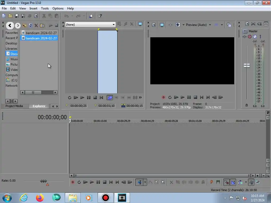Viewport: 271px width, 203px height.
Task: Select the highlighted bandicam 2024-02-27 file
Action: 39,38
